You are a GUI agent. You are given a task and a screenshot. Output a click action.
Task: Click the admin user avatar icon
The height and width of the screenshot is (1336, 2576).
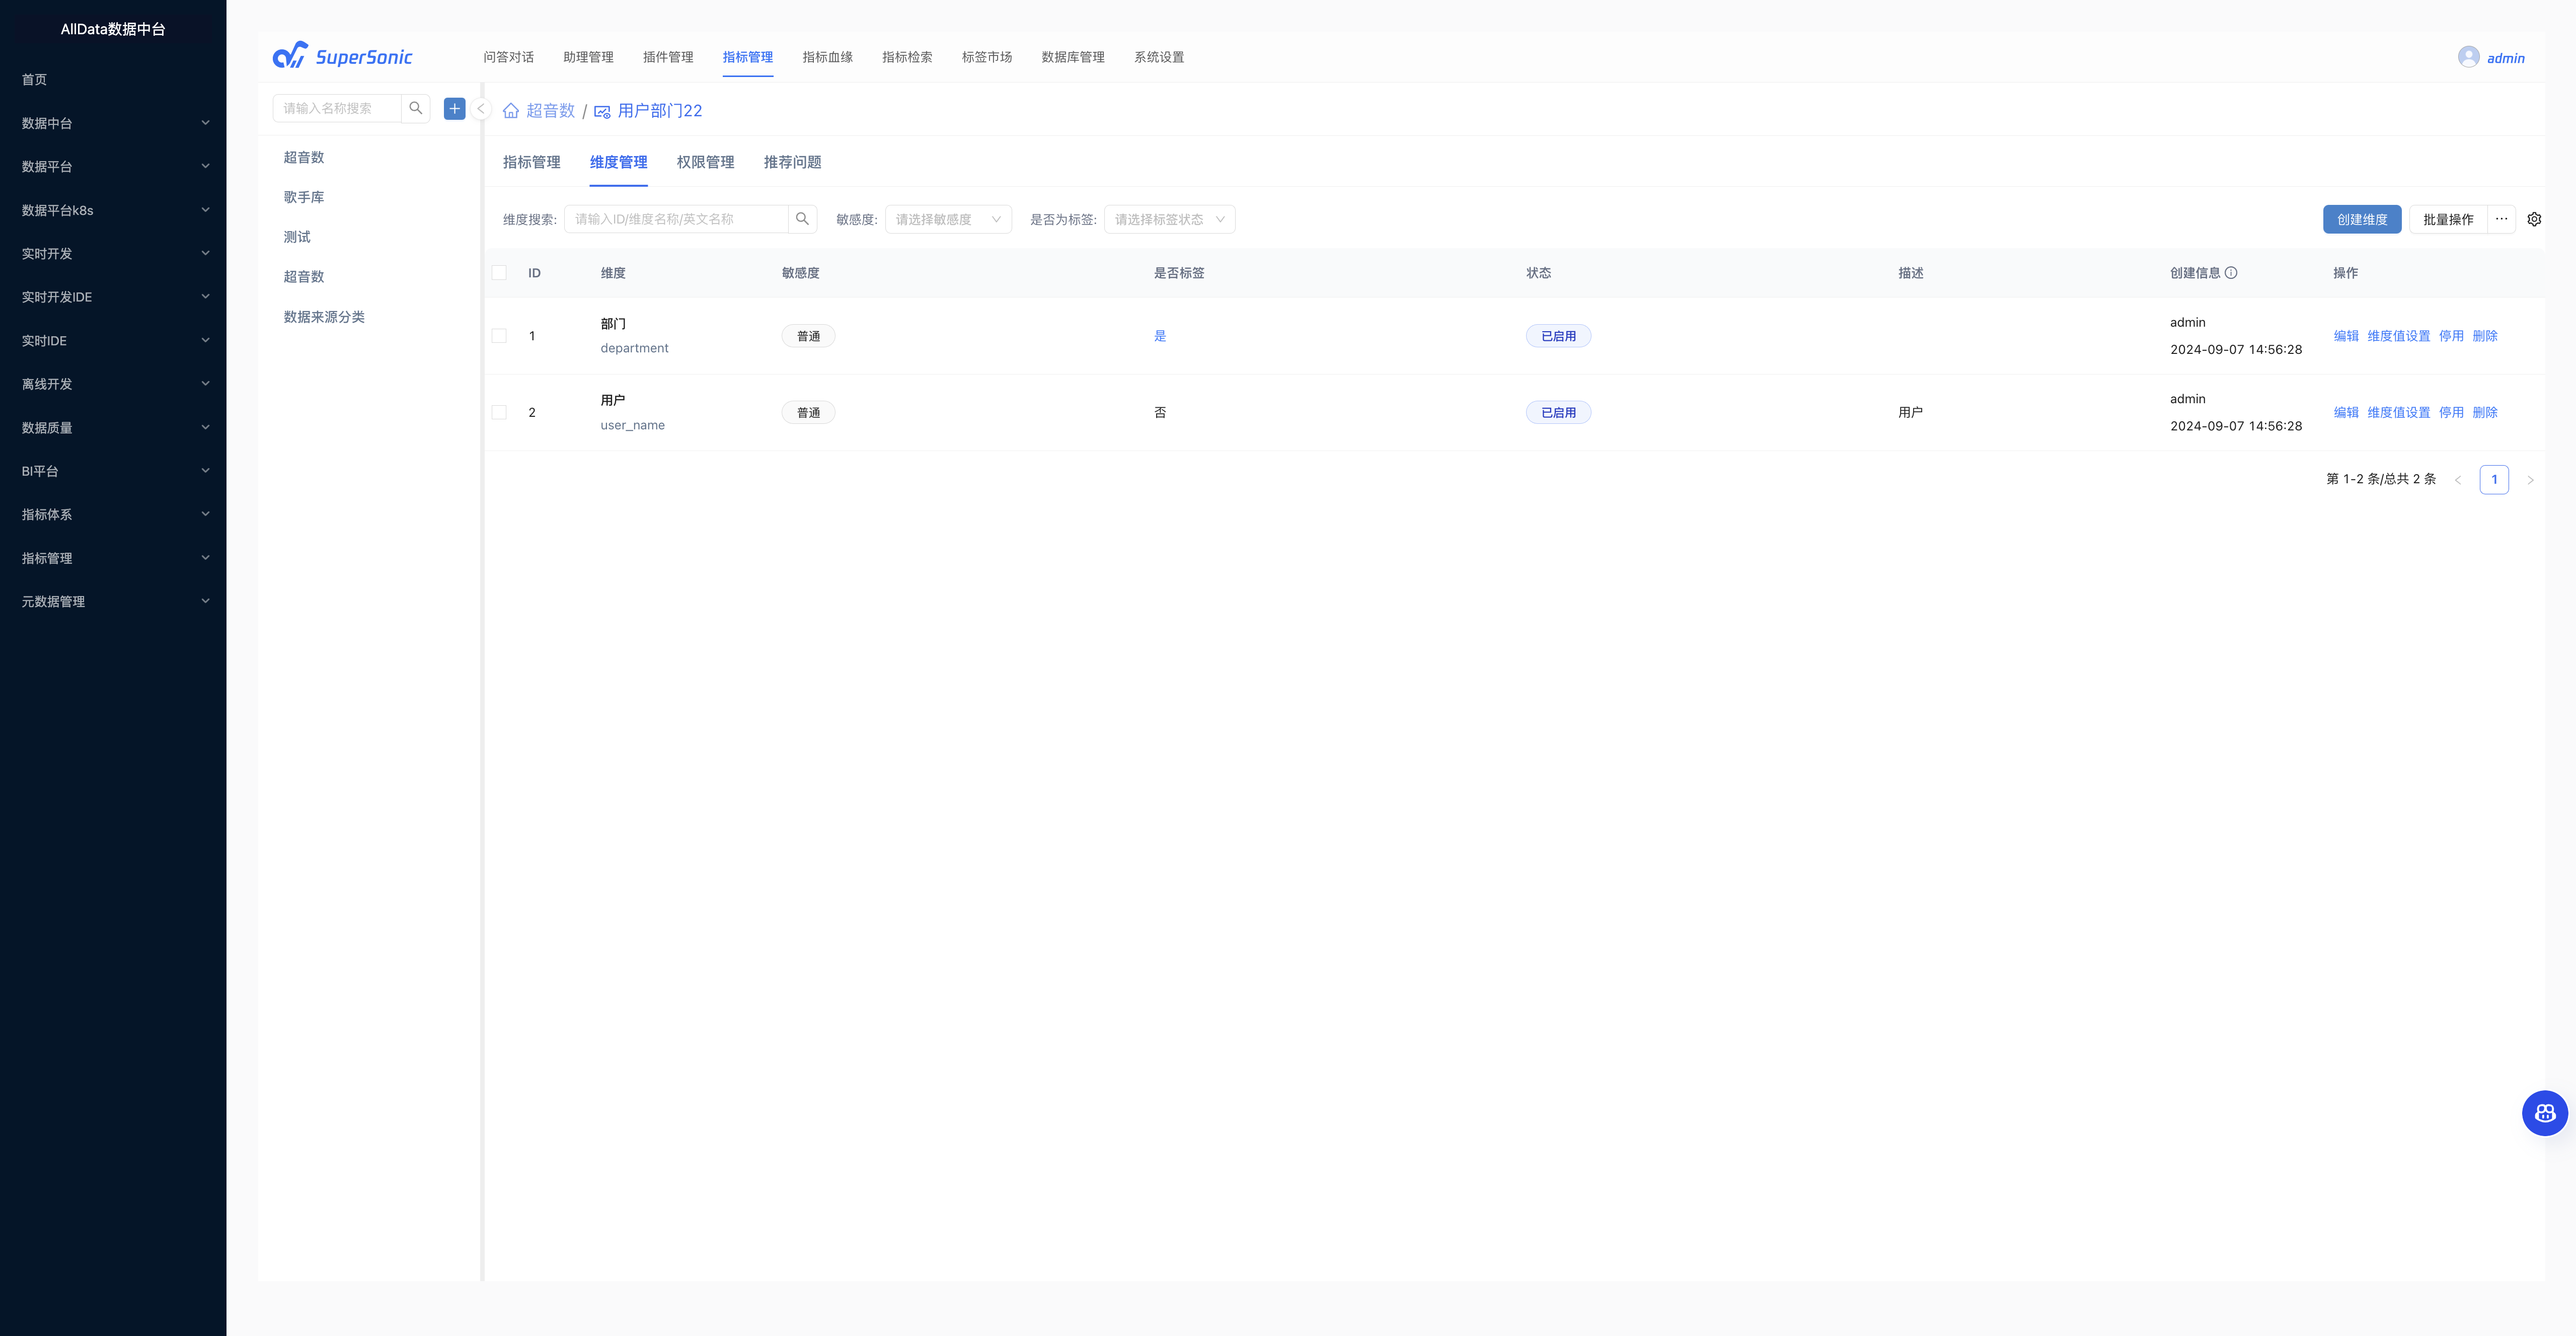pyautogui.click(x=2469, y=57)
